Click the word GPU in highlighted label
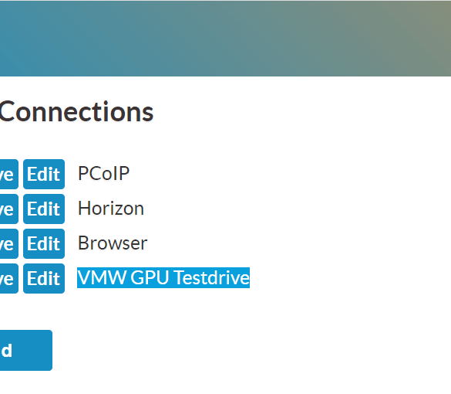Viewport: 451px width, 394px height. (x=150, y=277)
